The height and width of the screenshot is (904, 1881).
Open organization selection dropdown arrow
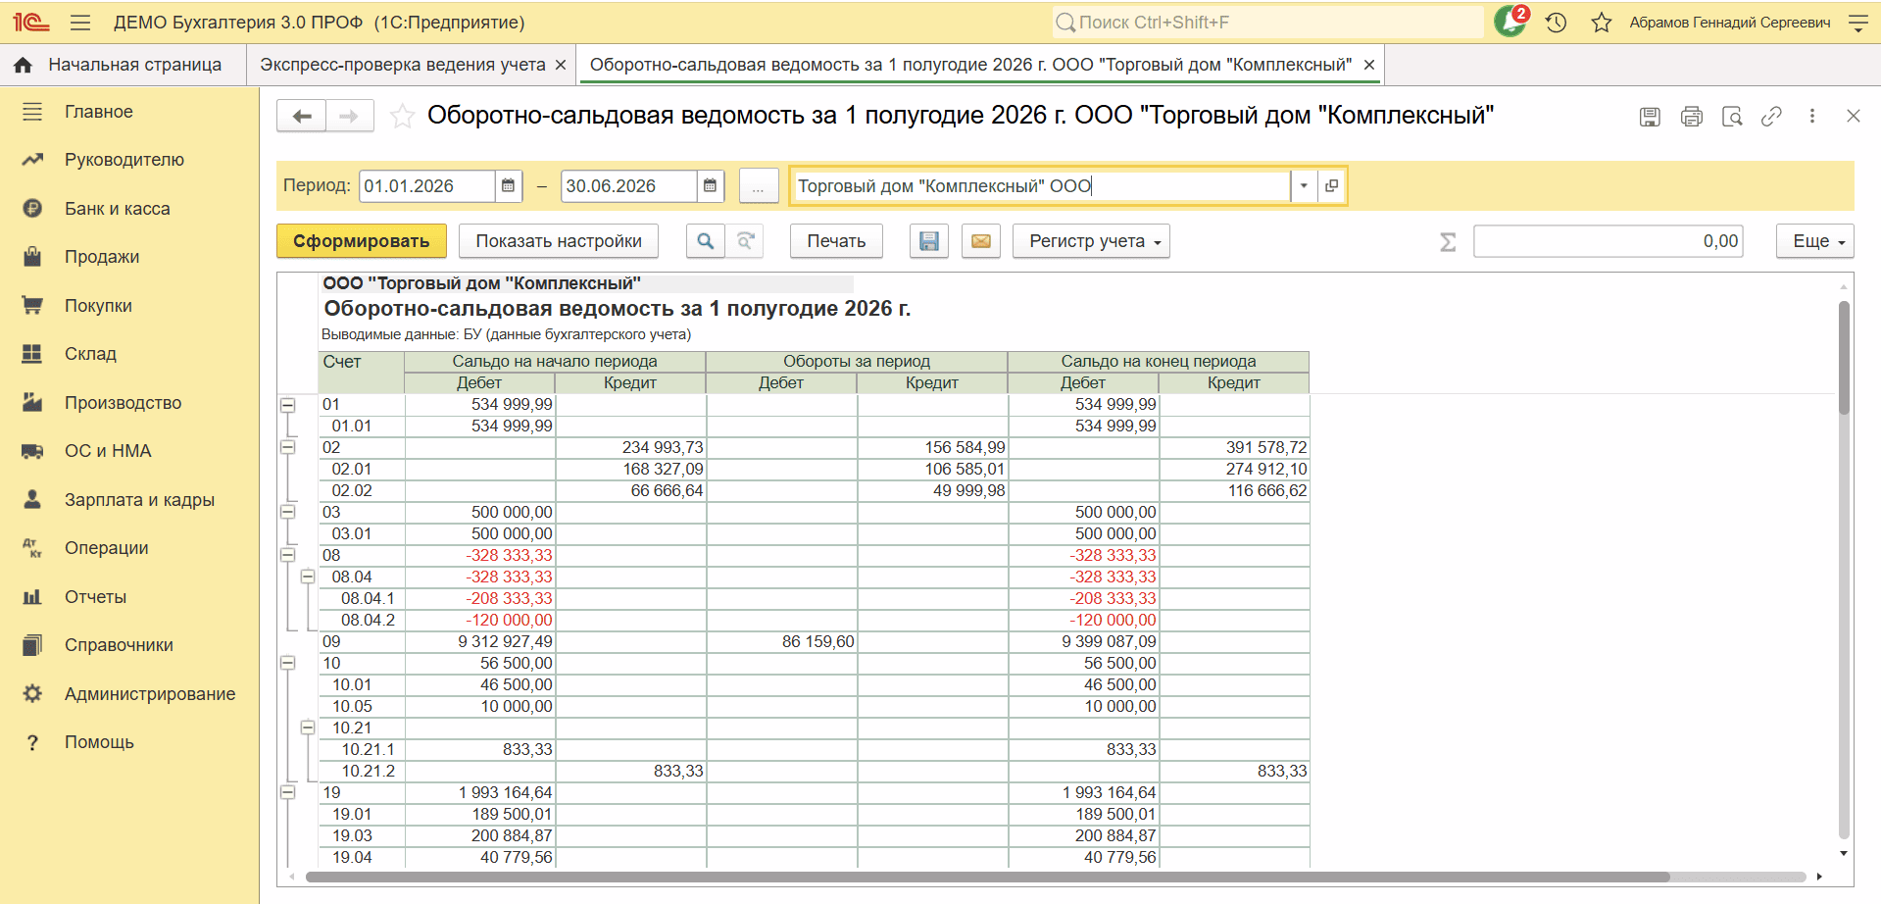(x=1304, y=185)
